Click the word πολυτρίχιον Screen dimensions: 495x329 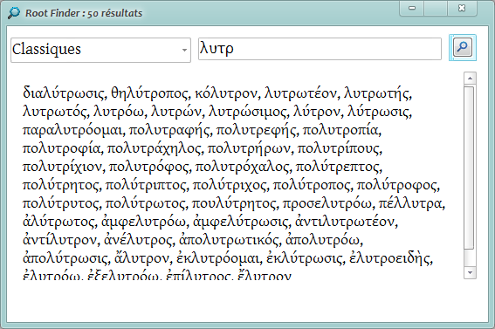tap(62, 167)
